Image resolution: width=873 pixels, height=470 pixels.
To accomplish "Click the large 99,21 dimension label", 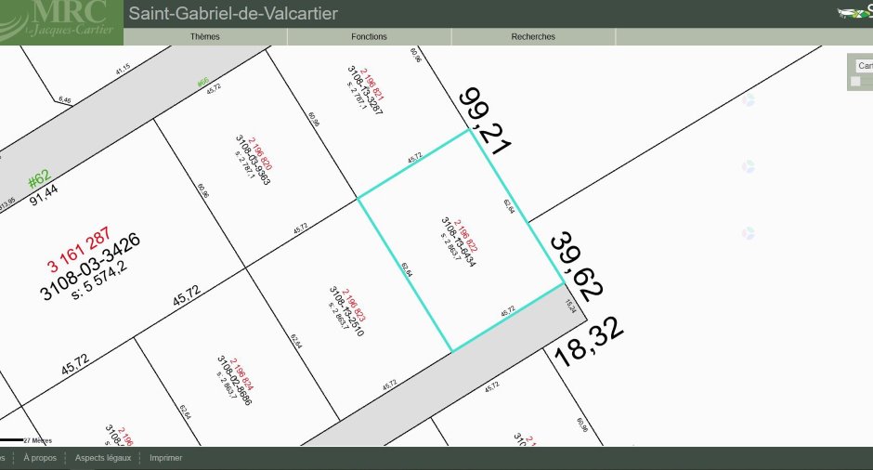I will point(485,122).
